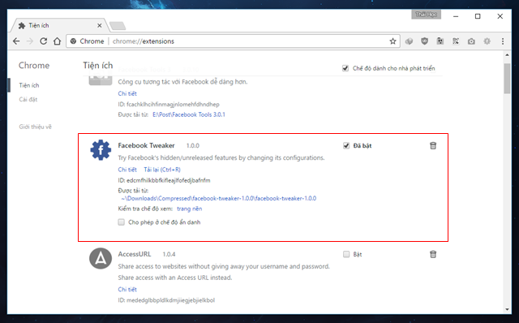
Task: Disable Facebook Tweaker via Đã bật checkbox
Action: click(346, 145)
